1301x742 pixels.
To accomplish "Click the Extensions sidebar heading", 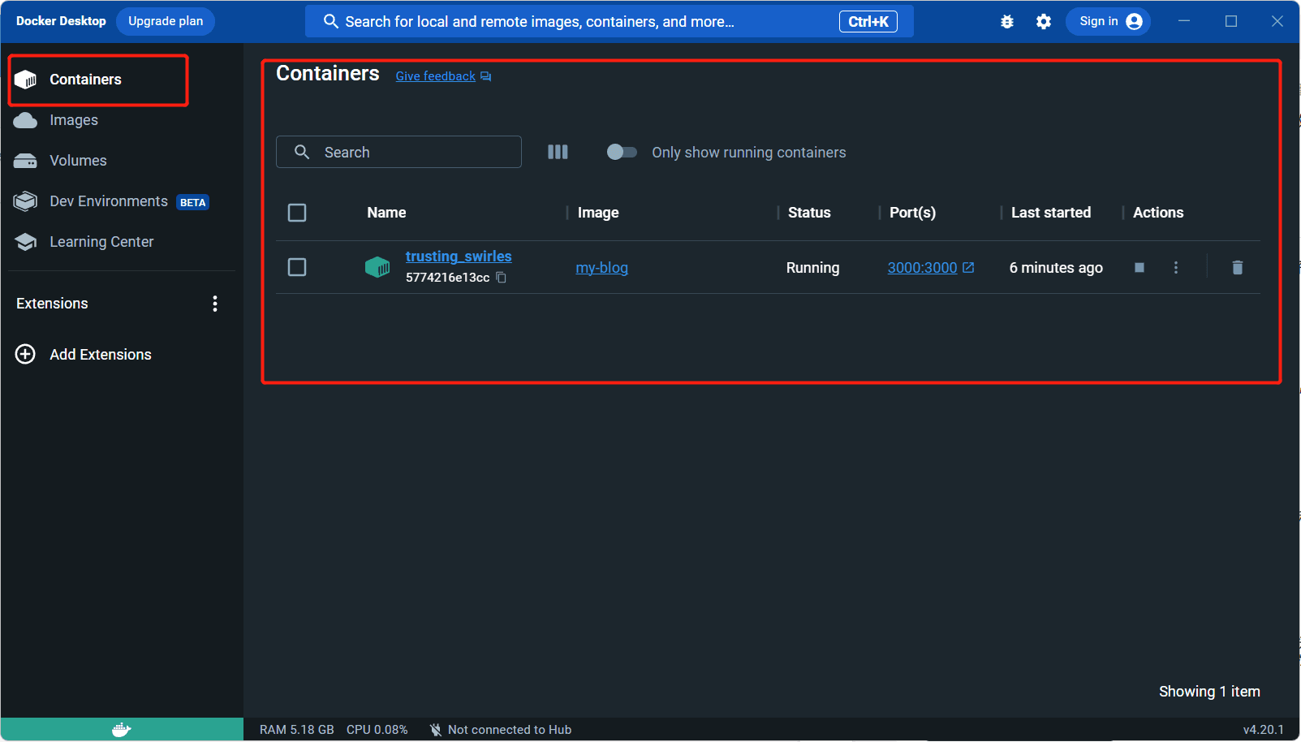I will [52, 304].
